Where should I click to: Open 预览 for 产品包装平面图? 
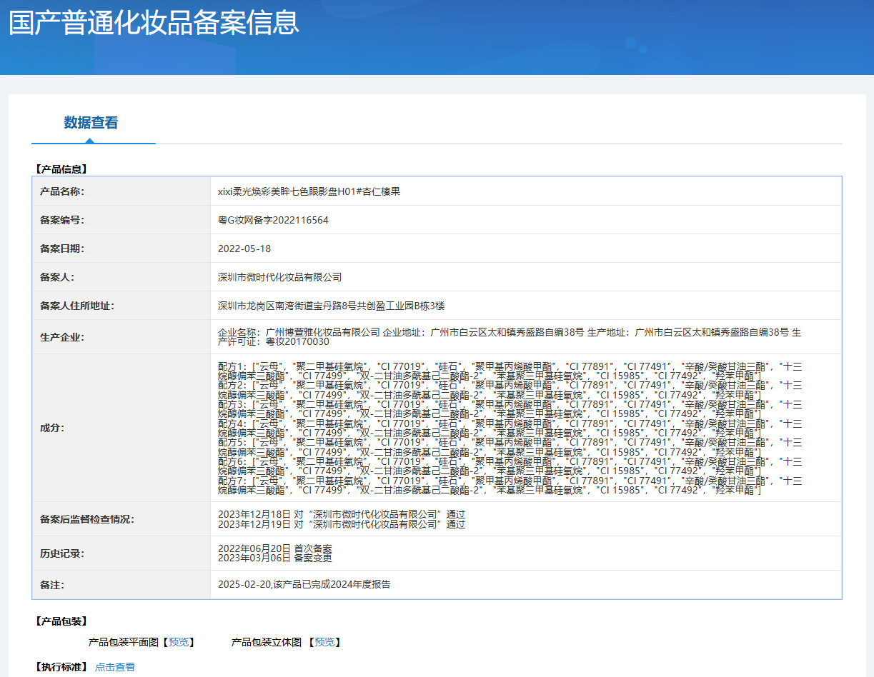pyautogui.click(x=176, y=642)
